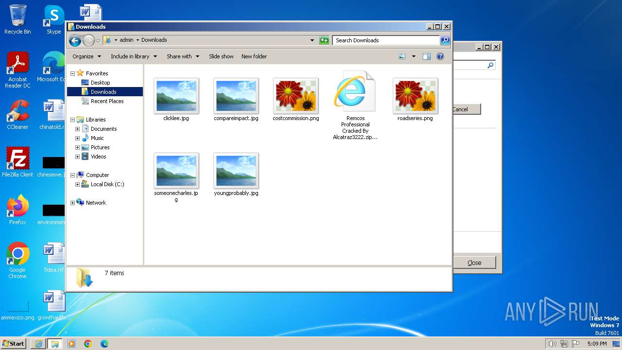This screenshot has width=622, height=350.
Task: Expand the Documents library
Action: point(77,129)
